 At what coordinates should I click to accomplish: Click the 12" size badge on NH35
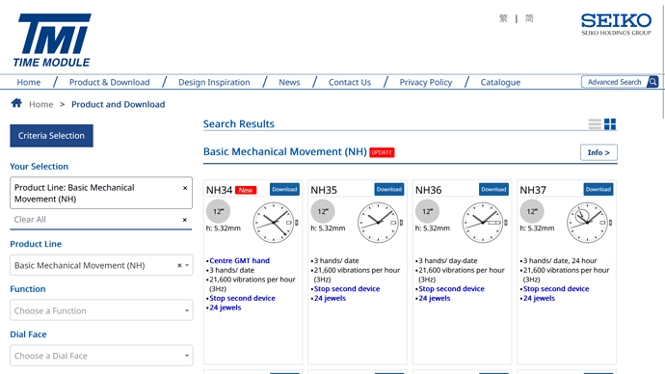click(323, 211)
